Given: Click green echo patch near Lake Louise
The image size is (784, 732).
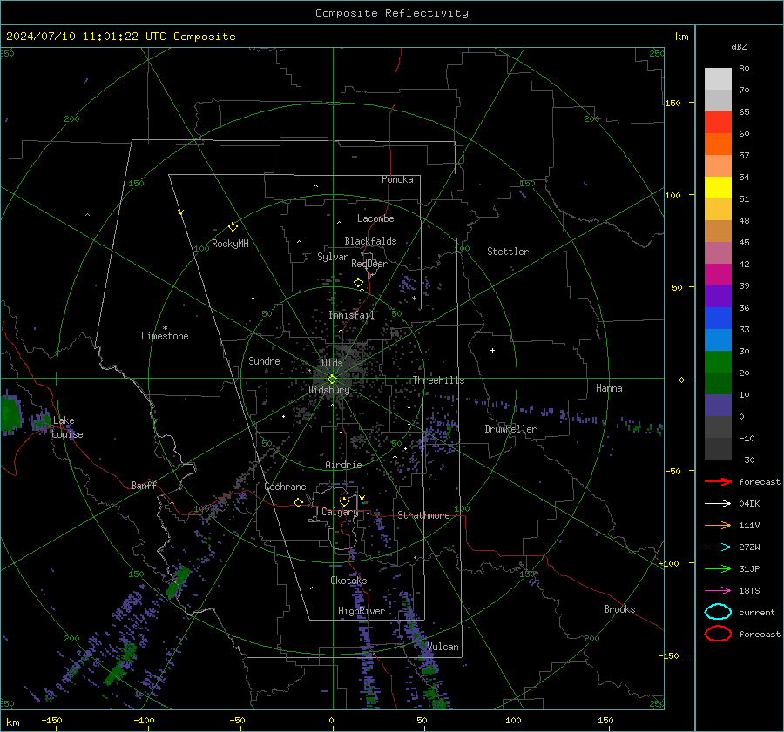Looking at the screenshot, I should 9,414.
